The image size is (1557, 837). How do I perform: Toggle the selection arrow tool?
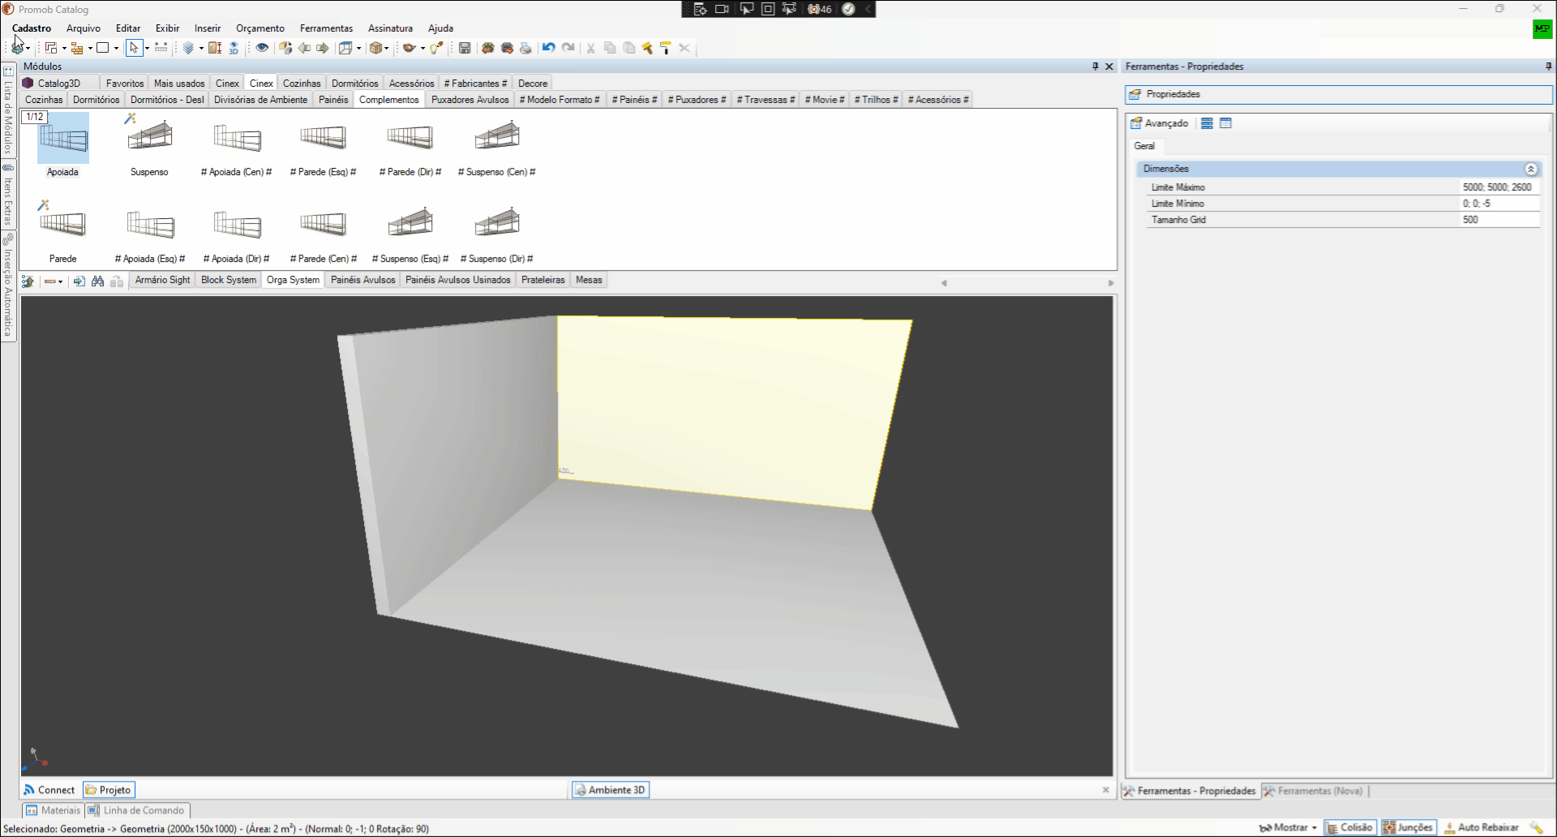[x=134, y=48]
